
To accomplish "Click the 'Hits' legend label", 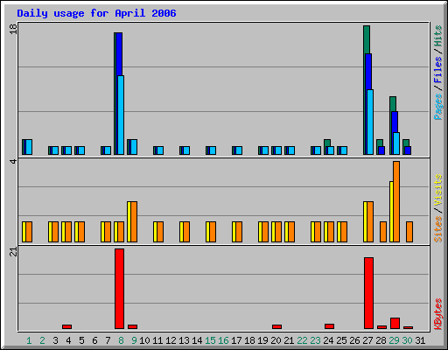I will tap(437, 36).
